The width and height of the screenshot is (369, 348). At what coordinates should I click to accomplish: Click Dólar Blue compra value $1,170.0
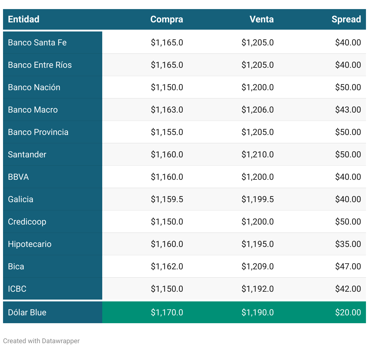coord(167,313)
